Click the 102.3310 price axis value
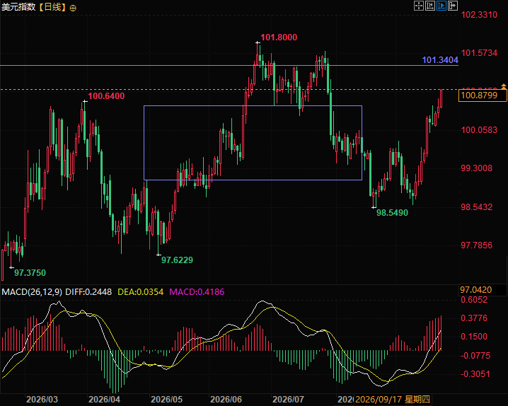The height and width of the screenshot is (406, 508). tap(479, 15)
